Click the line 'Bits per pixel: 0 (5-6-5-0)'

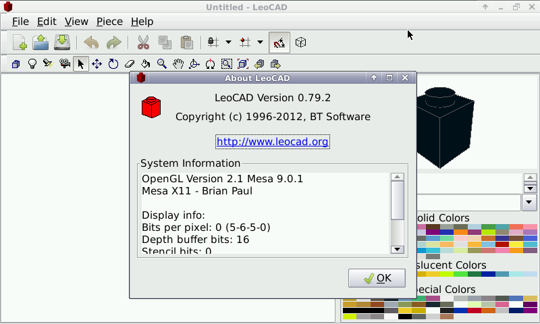pyautogui.click(x=206, y=227)
